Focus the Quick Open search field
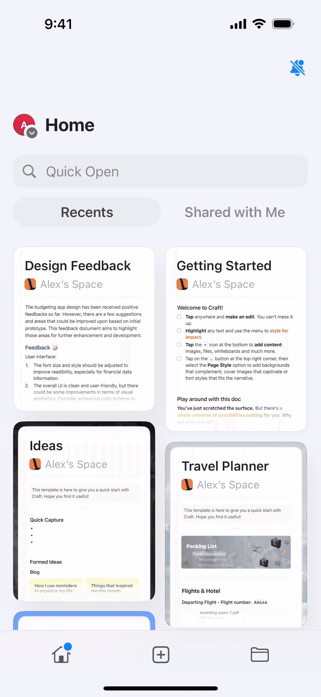Viewport: 321px width, 697px height. pos(160,171)
